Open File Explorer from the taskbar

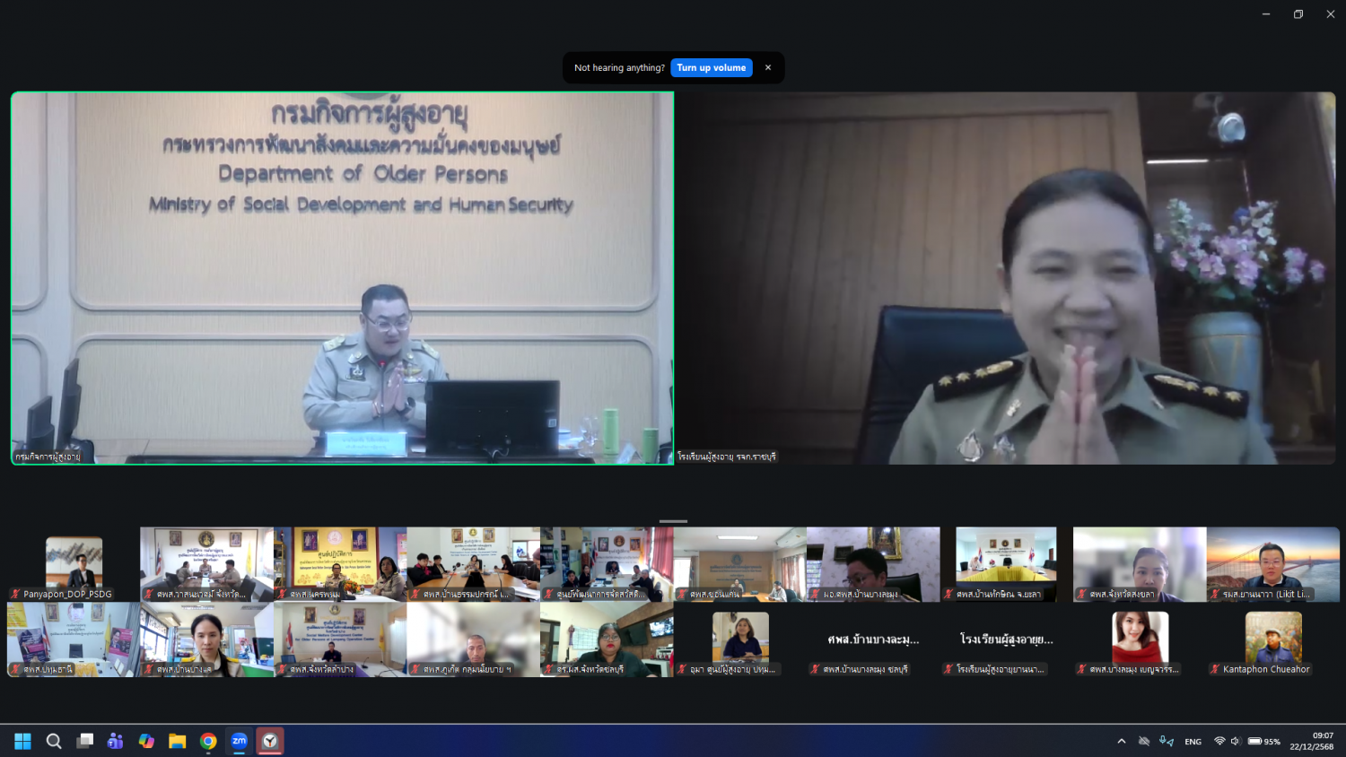(177, 741)
